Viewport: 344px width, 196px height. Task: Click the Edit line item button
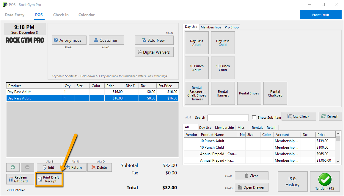[49, 167]
